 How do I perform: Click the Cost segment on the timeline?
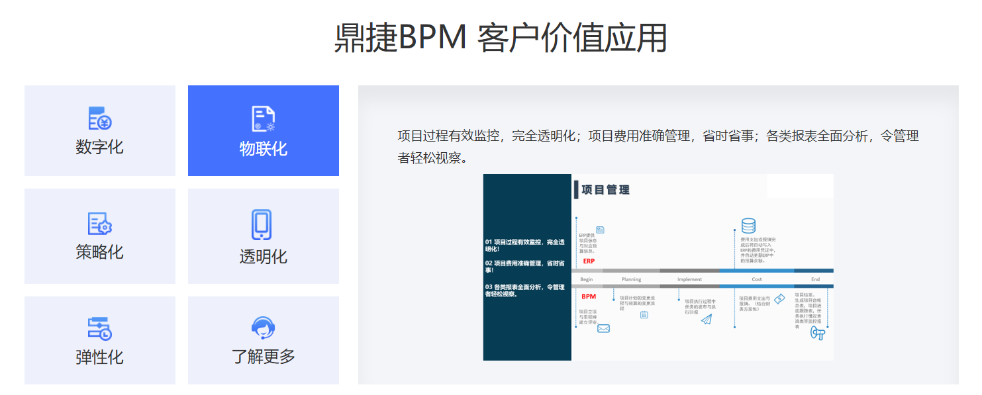click(757, 279)
